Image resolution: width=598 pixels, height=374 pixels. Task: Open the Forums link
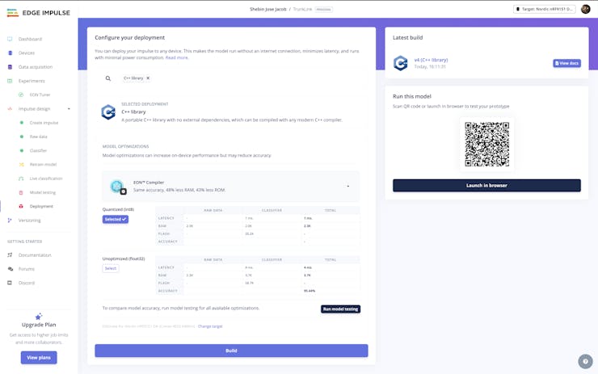click(27, 269)
